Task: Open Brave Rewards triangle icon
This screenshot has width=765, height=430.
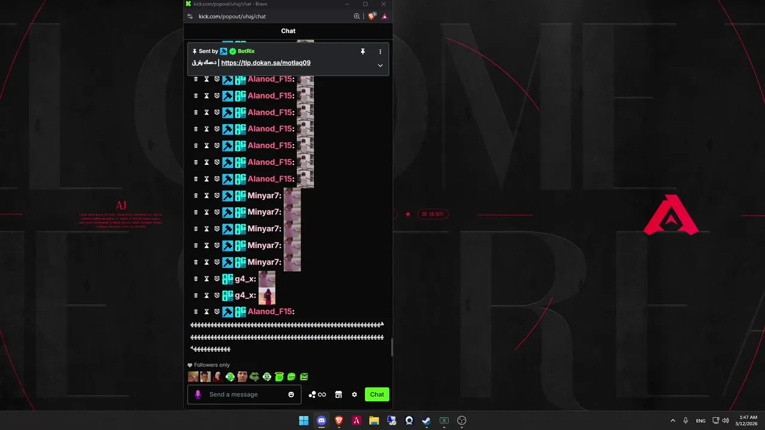Action: tap(384, 17)
